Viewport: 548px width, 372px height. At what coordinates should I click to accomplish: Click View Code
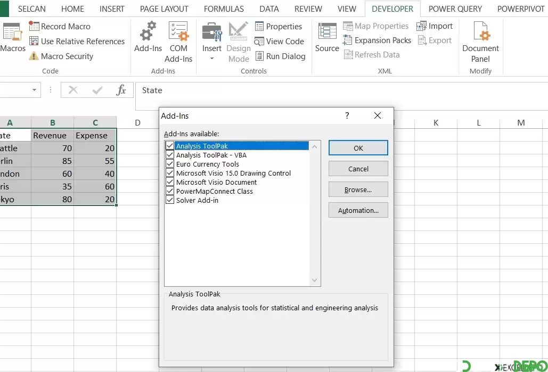(x=279, y=41)
